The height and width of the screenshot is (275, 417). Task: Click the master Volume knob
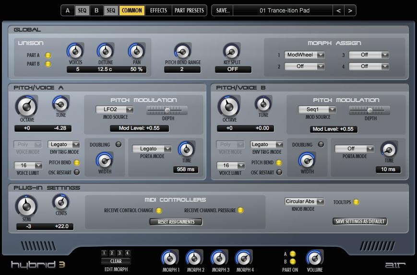click(x=315, y=258)
